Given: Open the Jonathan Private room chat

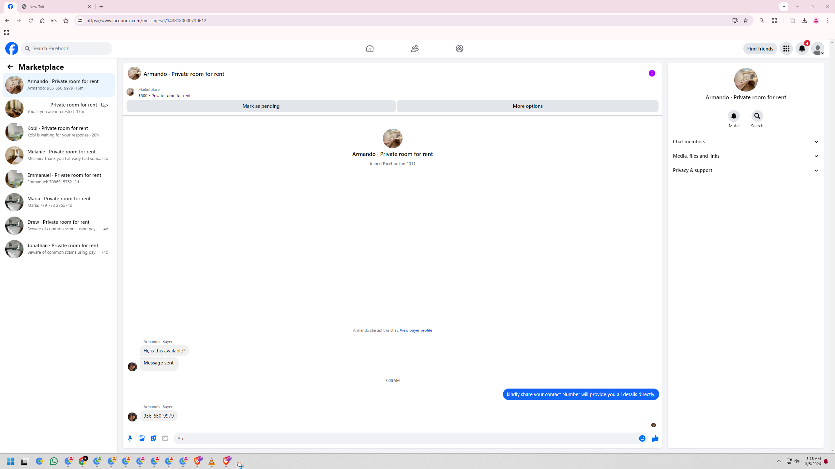Looking at the screenshot, I should (59, 249).
